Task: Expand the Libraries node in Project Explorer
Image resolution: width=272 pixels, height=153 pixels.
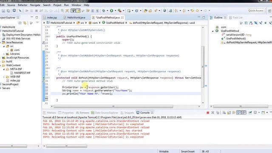Action: coord(4,54)
